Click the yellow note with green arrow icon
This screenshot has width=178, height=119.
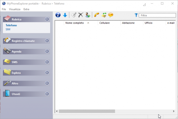point(104,15)
